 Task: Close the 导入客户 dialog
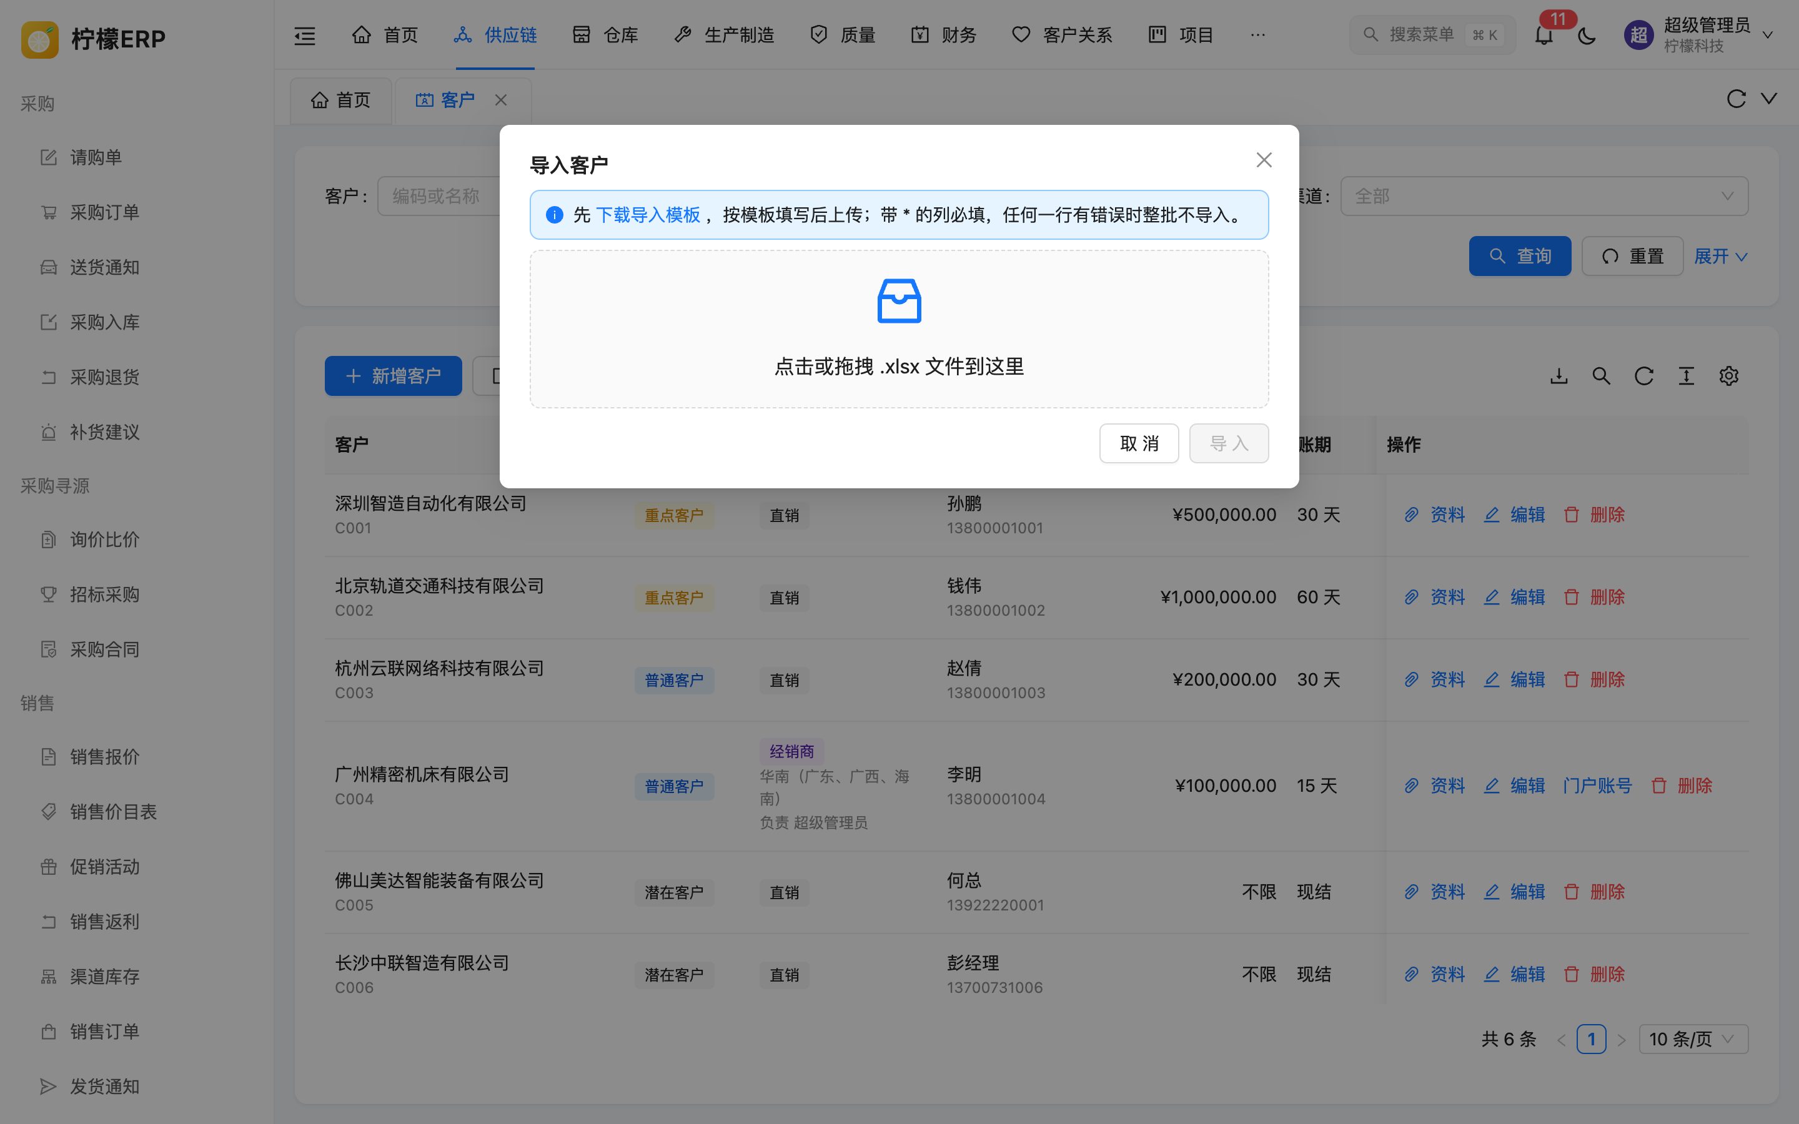click(x=1264, y=160)
